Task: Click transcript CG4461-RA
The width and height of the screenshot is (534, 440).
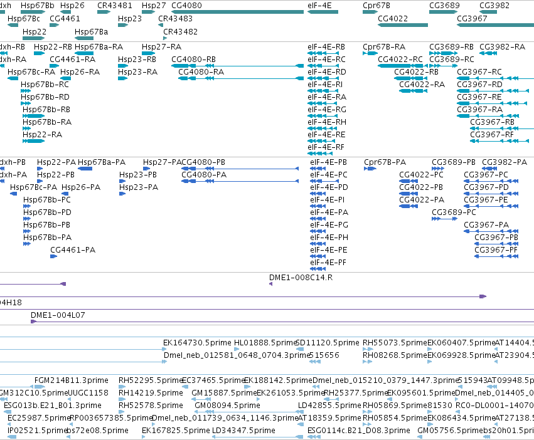Action: 73,59
